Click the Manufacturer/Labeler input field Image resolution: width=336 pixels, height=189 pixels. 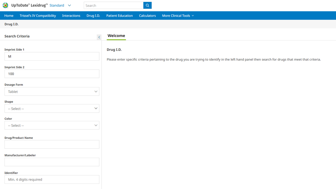coord(52,162)
